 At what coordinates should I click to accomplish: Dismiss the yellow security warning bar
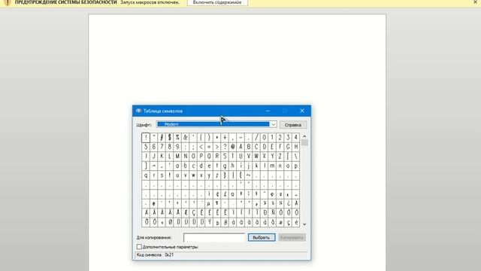[x=475, y=2]
